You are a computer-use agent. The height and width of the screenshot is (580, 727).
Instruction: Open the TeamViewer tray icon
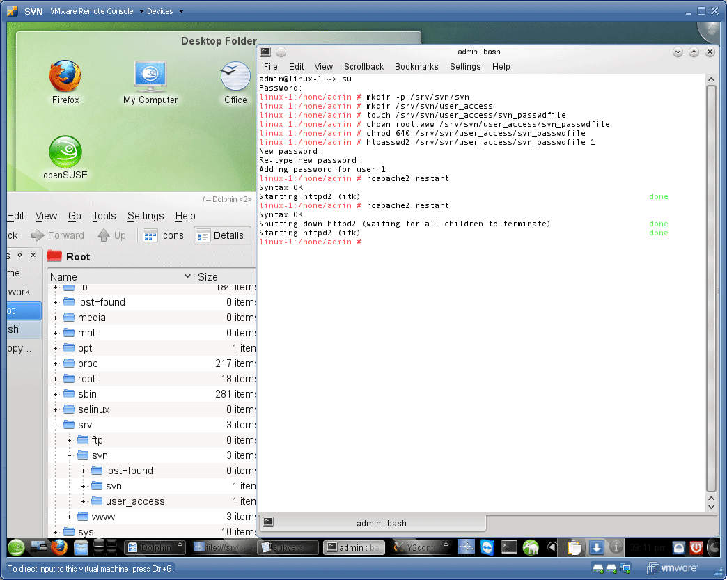tap(487, 547)
